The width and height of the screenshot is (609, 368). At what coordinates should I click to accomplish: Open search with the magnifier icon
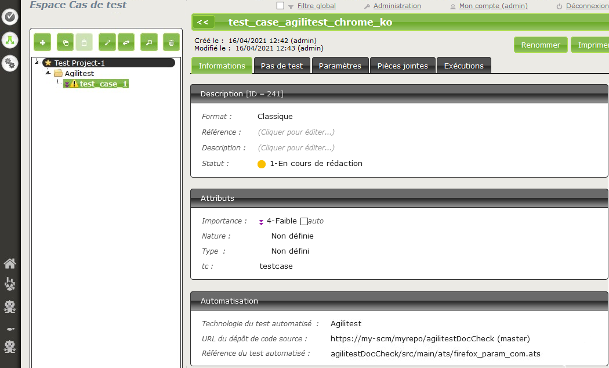tap(149, 42)
